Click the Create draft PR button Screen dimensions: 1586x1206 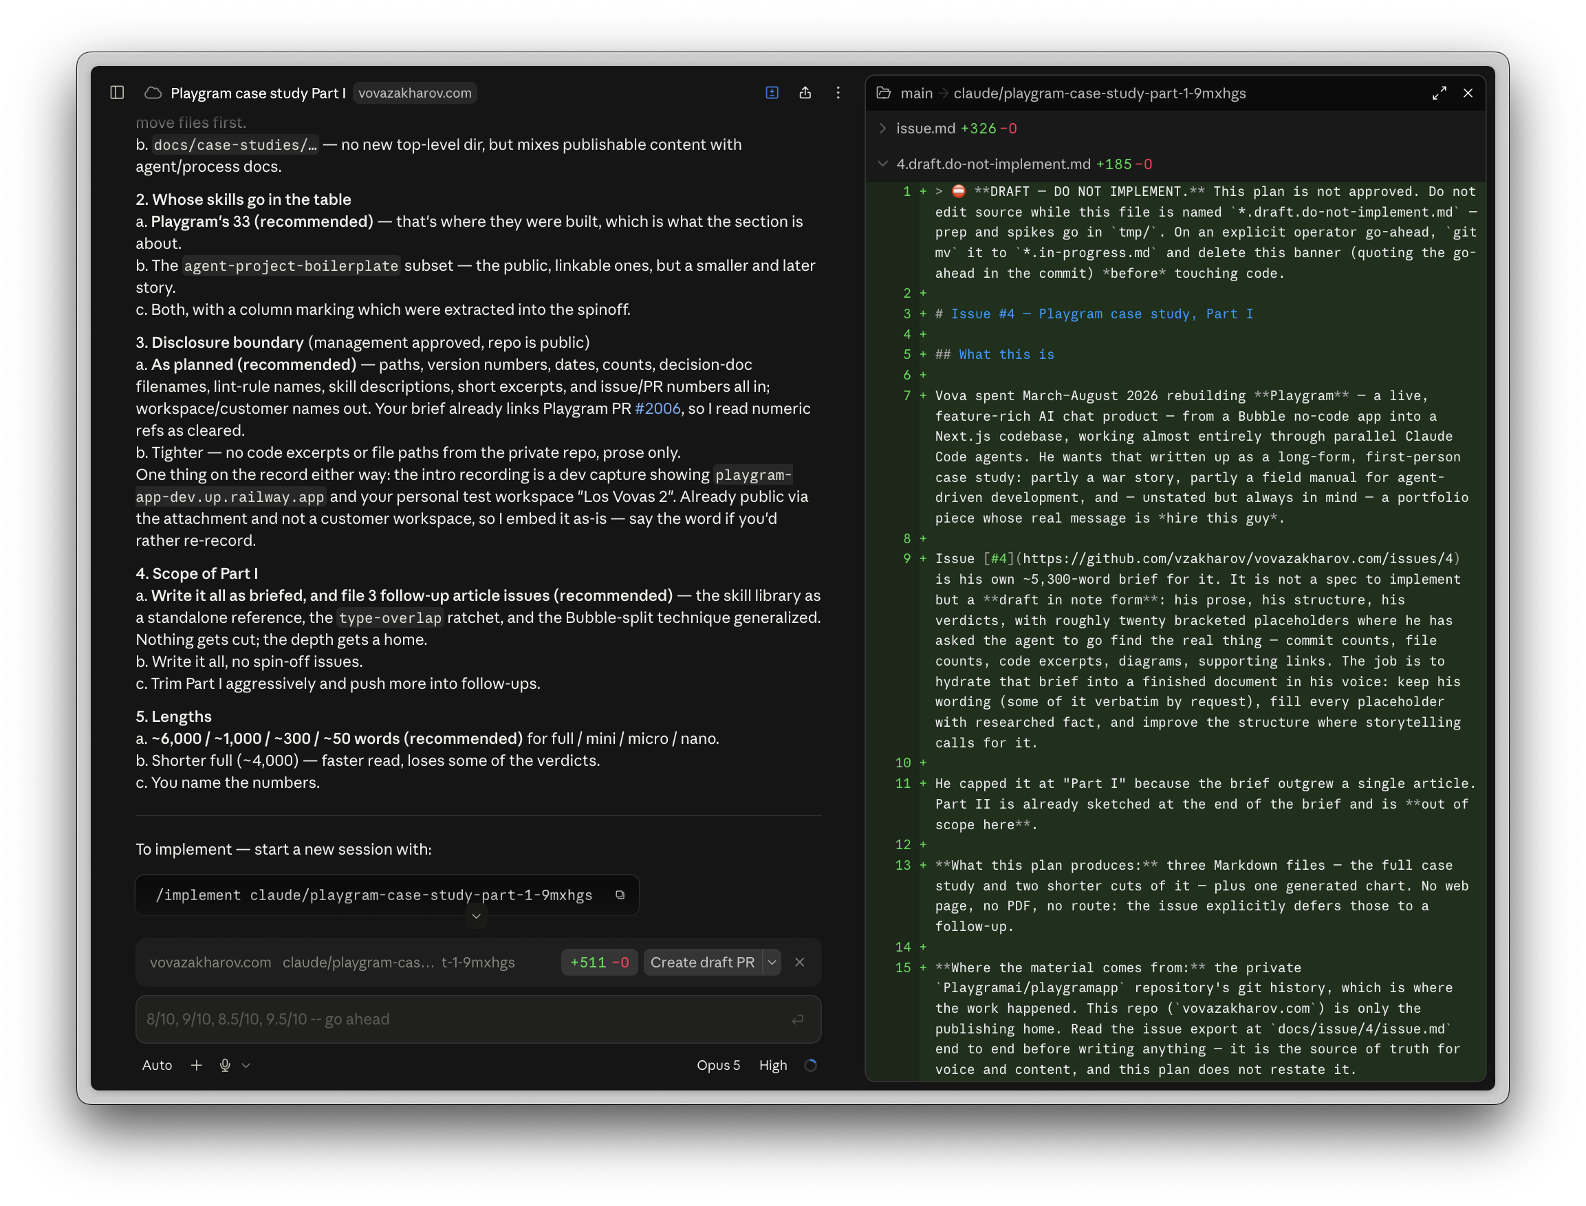[702, 962]
